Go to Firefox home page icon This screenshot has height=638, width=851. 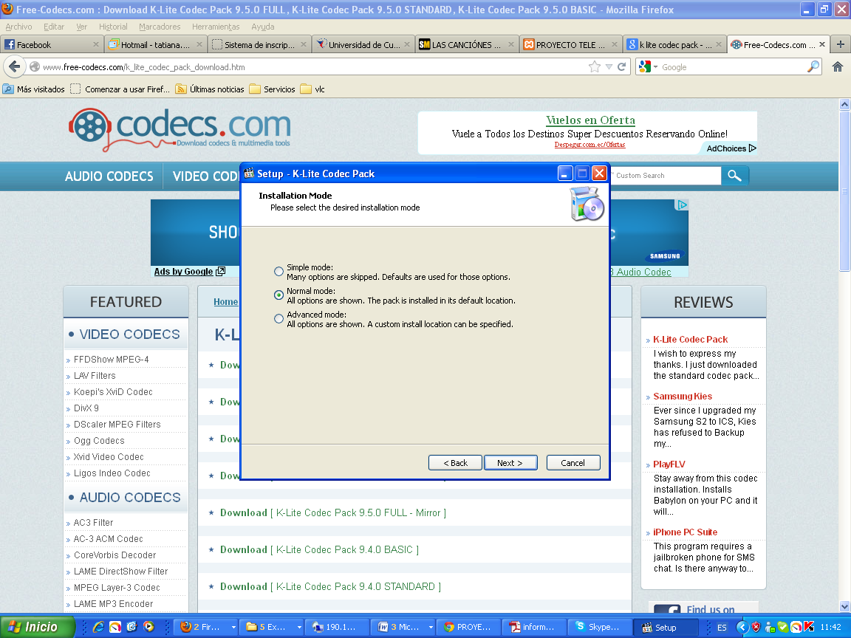838,66
